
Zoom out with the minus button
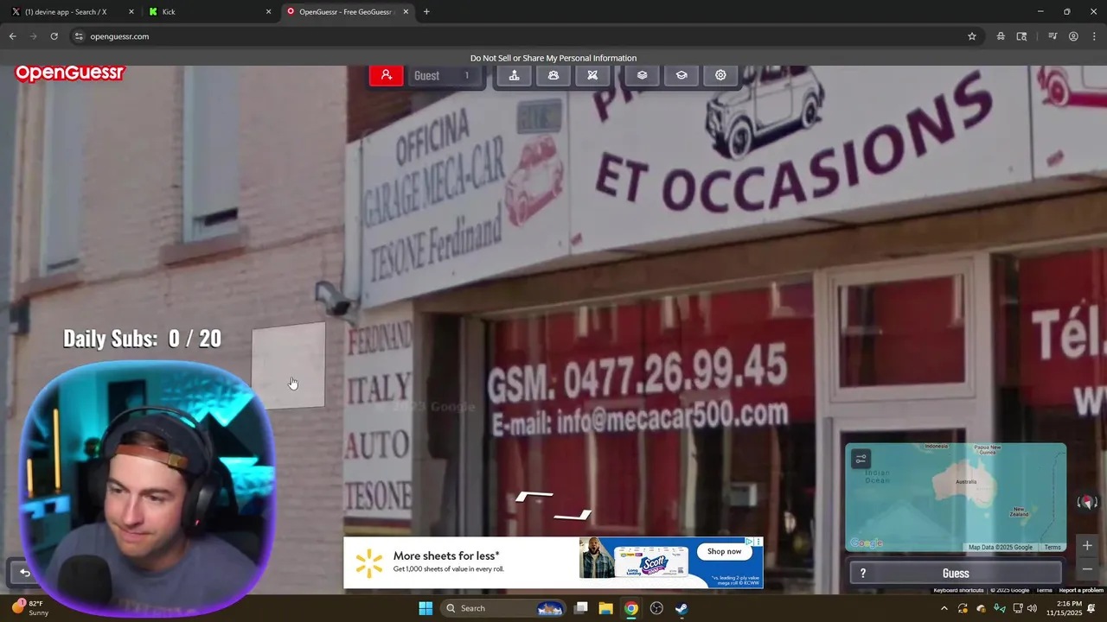click(1087, 568)
